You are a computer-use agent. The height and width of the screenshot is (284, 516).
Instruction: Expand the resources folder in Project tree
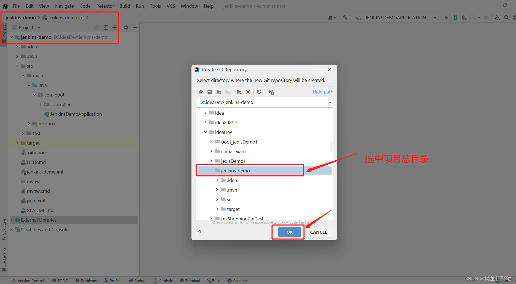(29, 124)
